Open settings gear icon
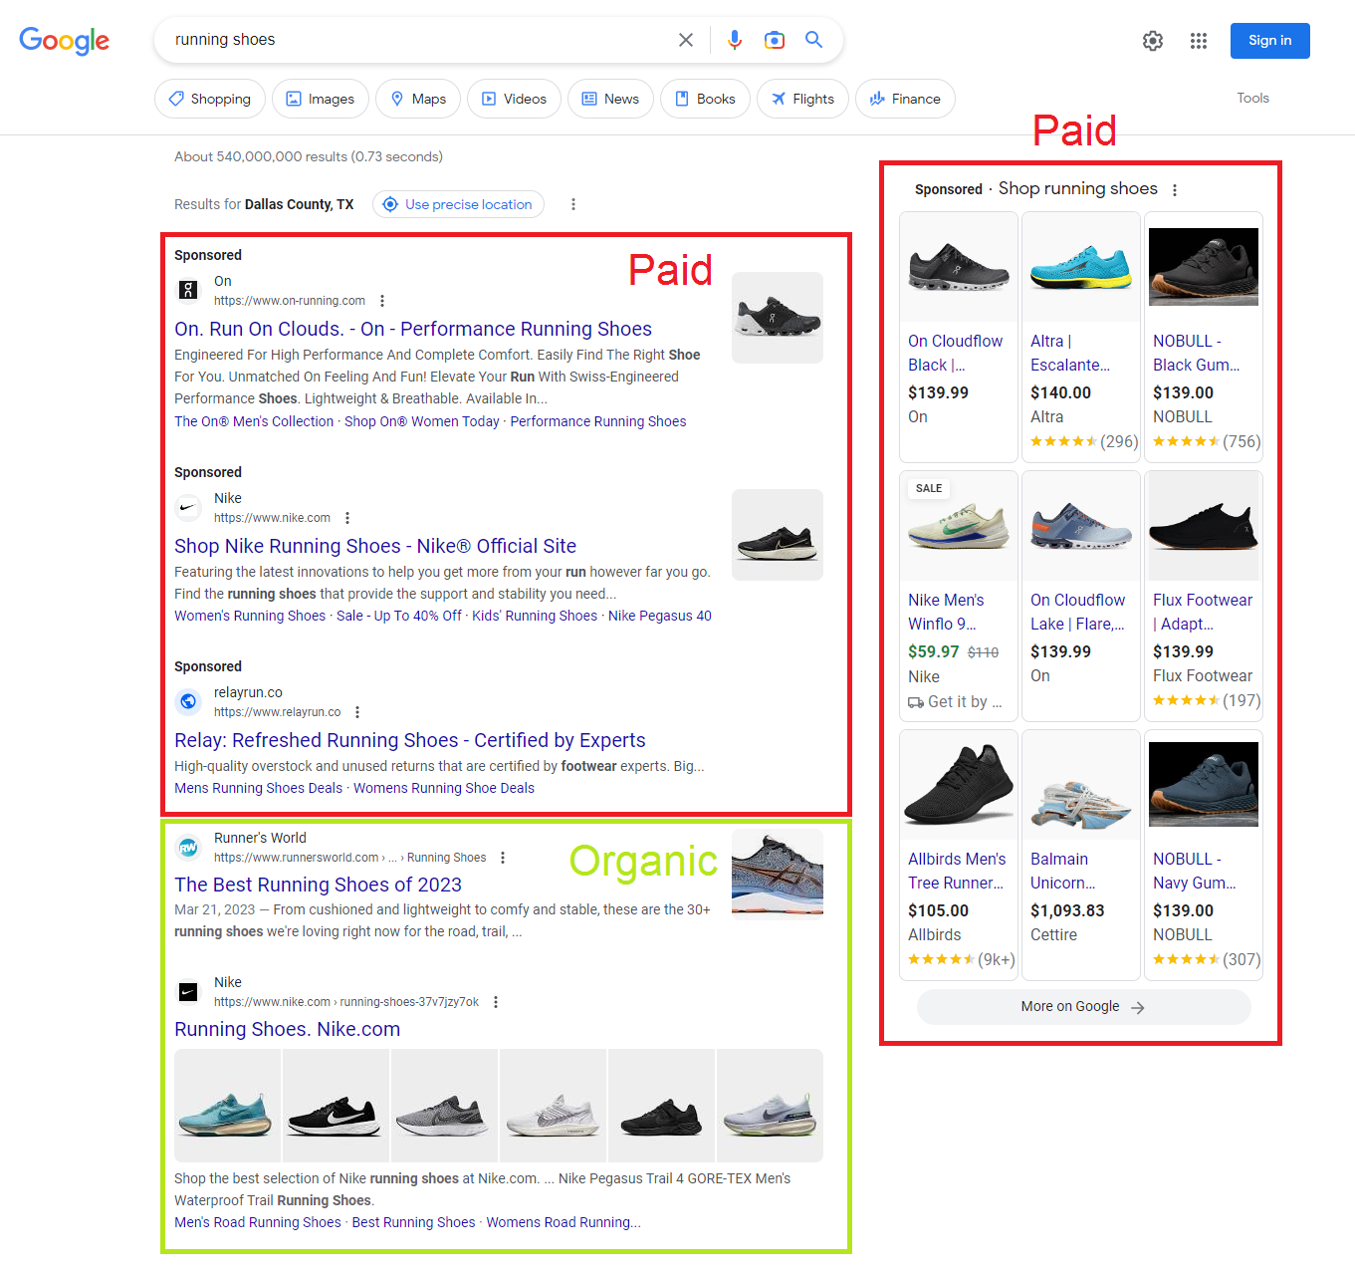 (x=1153, y=41)
